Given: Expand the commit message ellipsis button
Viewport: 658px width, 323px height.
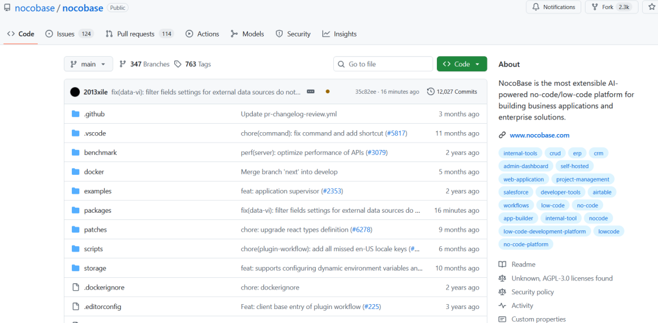Looking at the screenshot, I should 311,91.
